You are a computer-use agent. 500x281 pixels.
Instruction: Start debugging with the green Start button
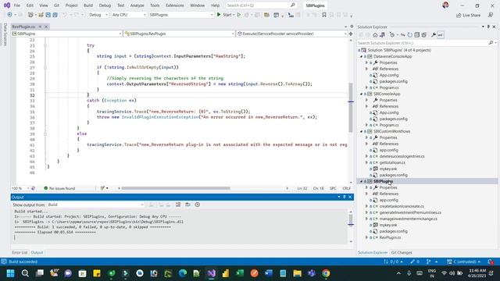[224, 15]
